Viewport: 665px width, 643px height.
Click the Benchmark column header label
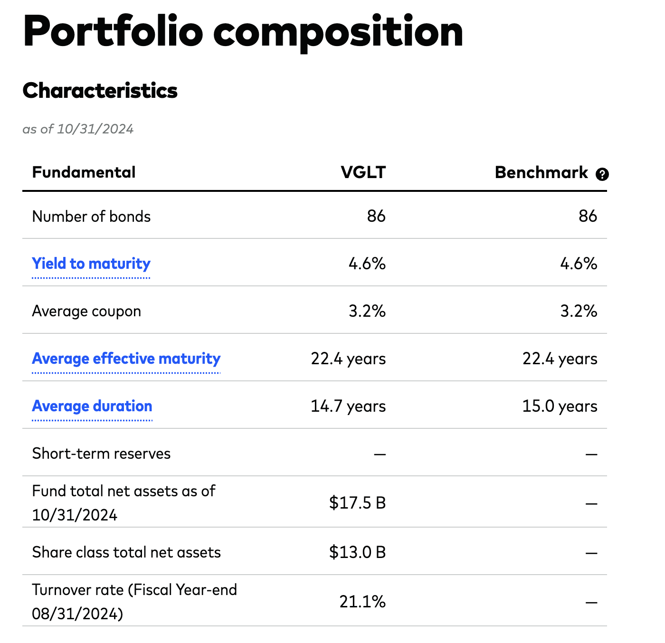pos(542,172)
